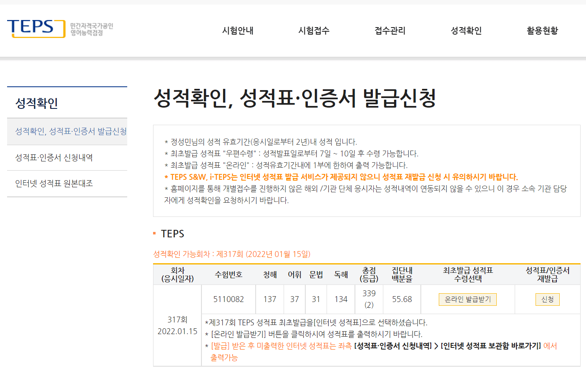The height and width of the screenshot is (370, 586).
Task: Click 성적확인 가능회차 : 제317회 text
Action: (x=232, y=254)
